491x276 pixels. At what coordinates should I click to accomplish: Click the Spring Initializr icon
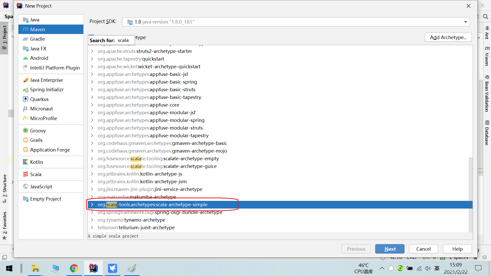pos(26,90)
